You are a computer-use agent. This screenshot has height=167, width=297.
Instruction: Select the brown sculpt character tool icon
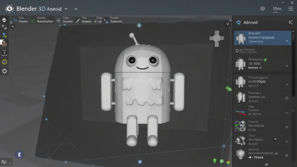[x=4, y=43]
